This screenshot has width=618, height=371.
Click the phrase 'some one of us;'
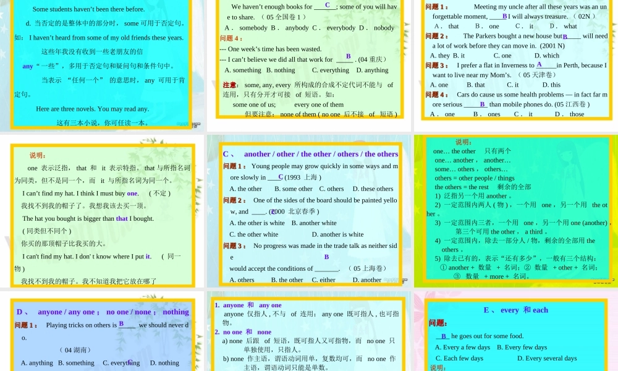[x=254, y=105]
